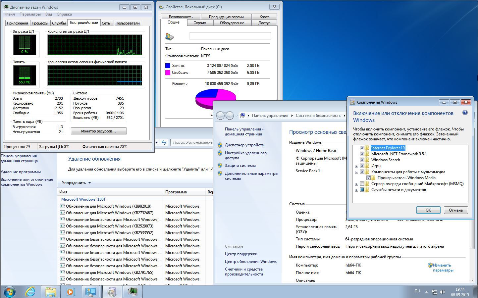Open the Windows Explorer taskbar icon
The width and height of the screenshot is (478, 298).
50,292
